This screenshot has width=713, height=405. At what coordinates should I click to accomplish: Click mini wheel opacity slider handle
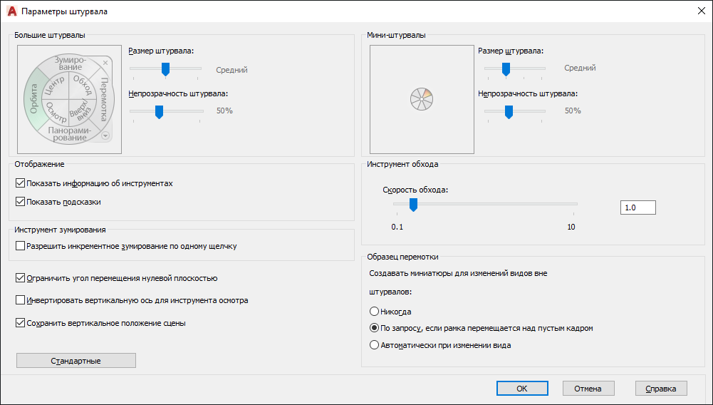click(509, 112)
